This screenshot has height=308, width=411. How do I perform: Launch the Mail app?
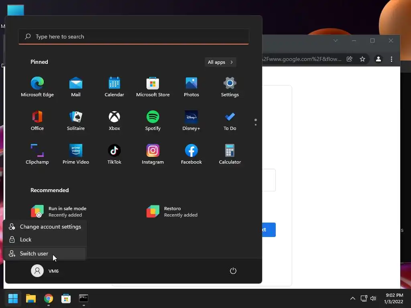[76, 87]
